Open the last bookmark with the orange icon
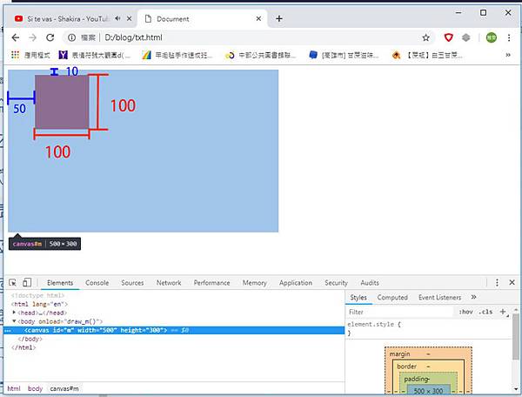 pos(427,55)
